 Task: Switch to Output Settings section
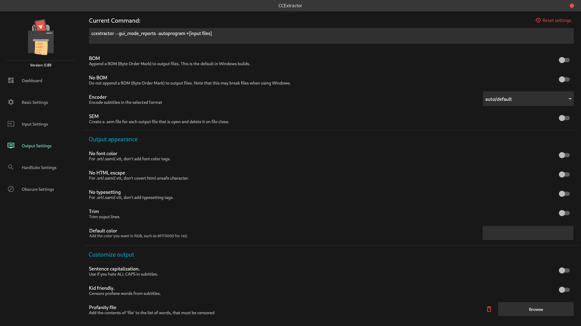[x=37, y=146]
